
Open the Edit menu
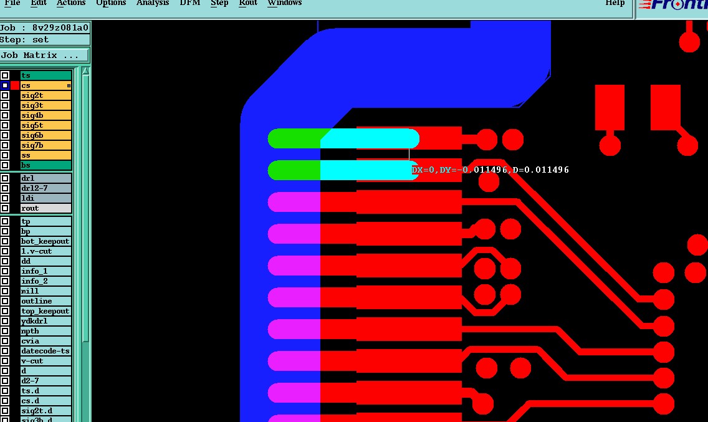(x=39, y=2)
